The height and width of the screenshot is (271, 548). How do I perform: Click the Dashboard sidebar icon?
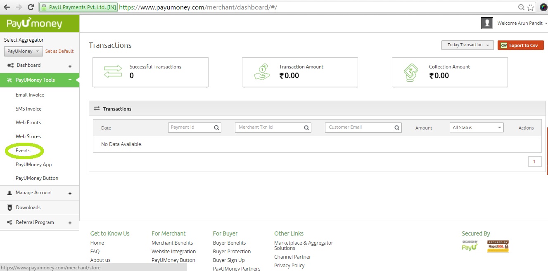click(11, 65)
